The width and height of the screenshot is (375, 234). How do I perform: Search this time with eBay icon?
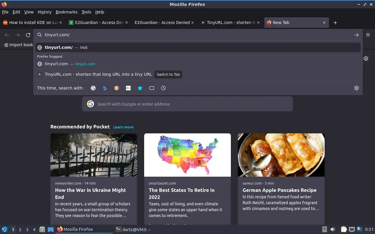(128, 88)
